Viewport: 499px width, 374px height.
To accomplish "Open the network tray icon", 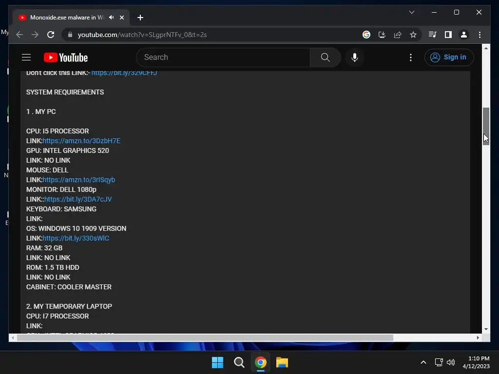I will tap(439, 362).
